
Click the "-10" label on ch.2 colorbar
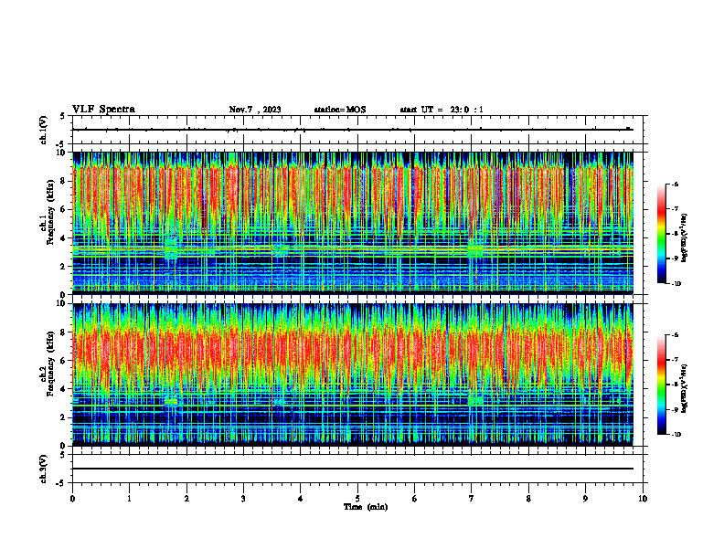[x=676, y=435]
